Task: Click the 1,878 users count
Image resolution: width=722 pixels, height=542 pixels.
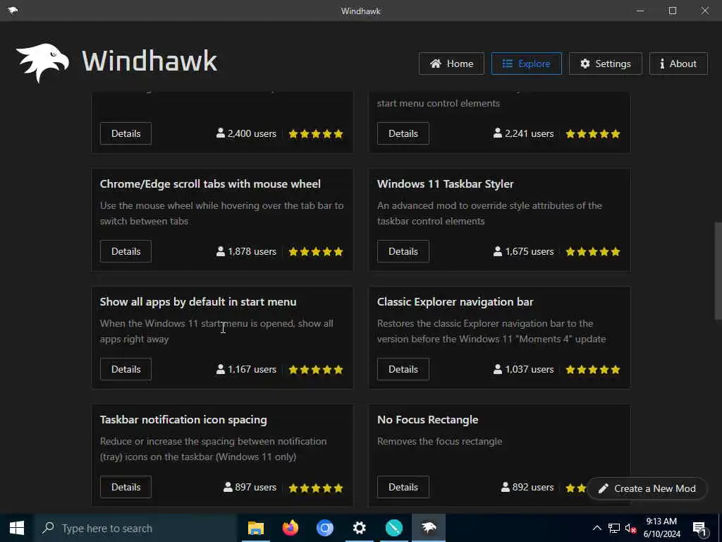Action: click(246, 252)
